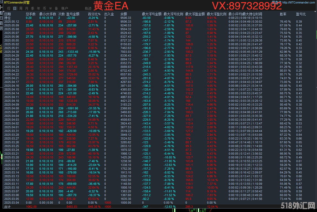Sort by the 盈亏比 column header

coord(301,14)
